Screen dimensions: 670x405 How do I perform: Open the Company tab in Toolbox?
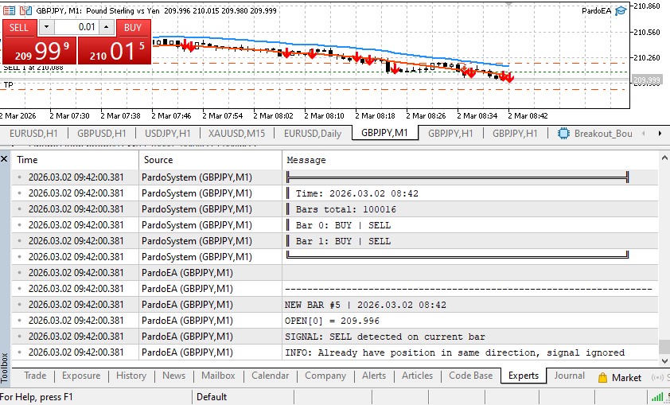coord(325,376)
